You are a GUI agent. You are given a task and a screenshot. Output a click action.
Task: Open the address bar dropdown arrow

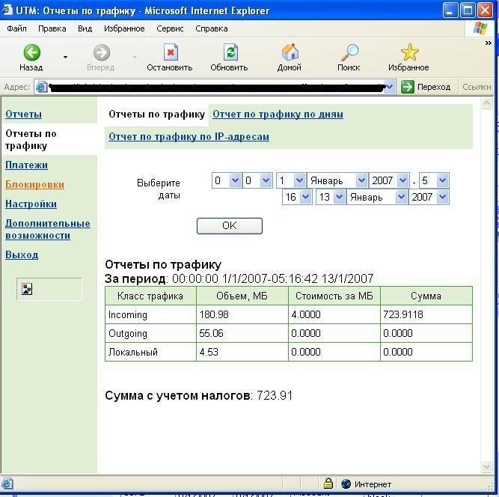click(389, 87)
